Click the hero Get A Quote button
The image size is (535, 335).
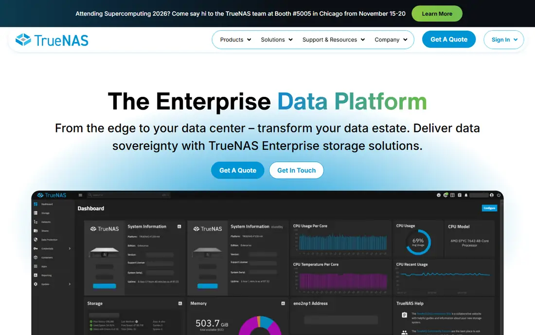237,170
